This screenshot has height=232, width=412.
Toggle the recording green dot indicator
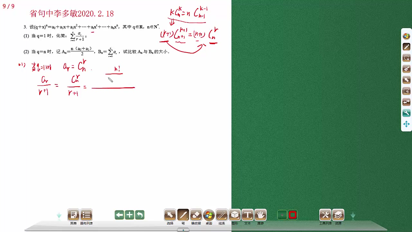tap(282, 215)
